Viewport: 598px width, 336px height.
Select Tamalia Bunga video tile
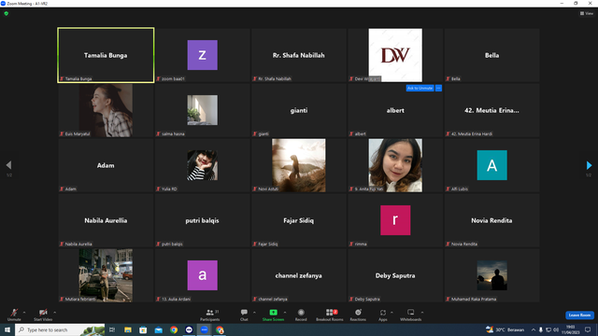point(106,55)
